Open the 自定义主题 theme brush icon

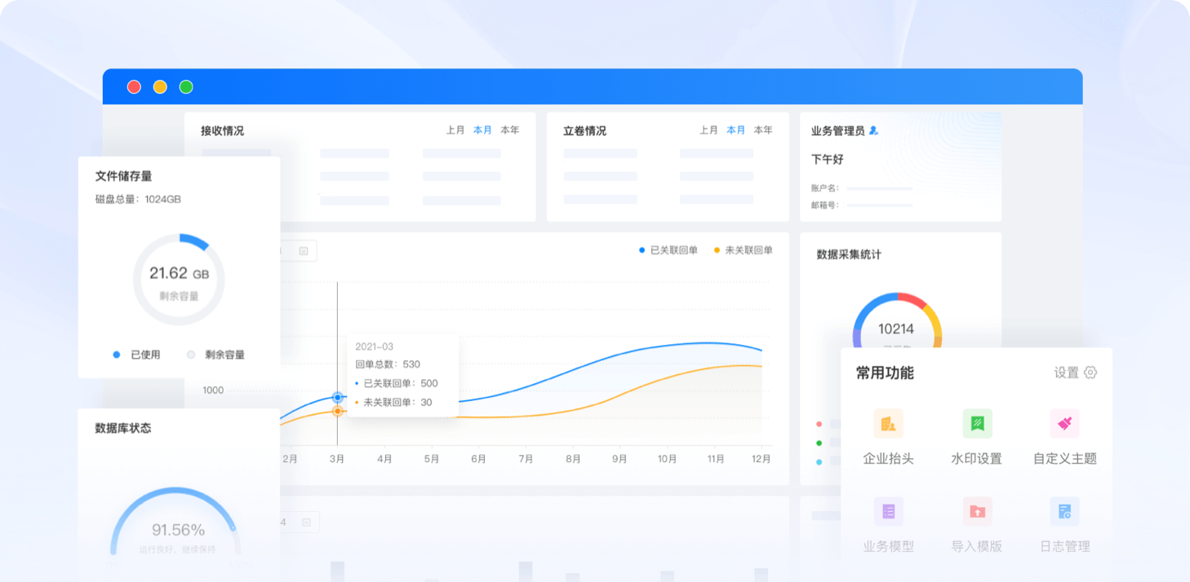tap(1064, 424)
